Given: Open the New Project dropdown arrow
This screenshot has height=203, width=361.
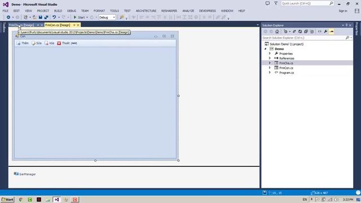Looking at the screenshot, I should tap(30, 17).
